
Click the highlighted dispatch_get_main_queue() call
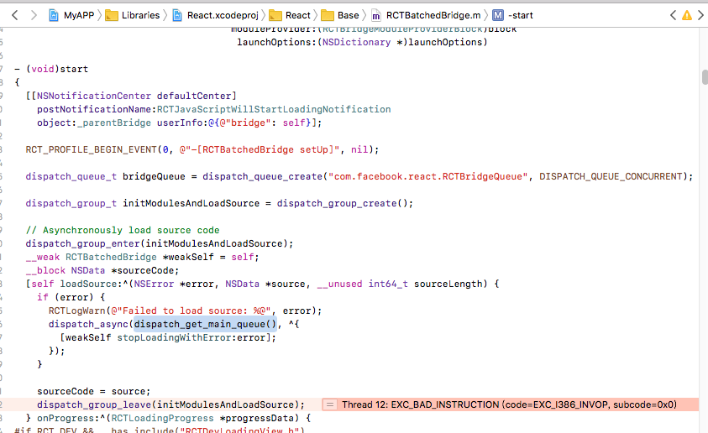click(x=205, y=324)
